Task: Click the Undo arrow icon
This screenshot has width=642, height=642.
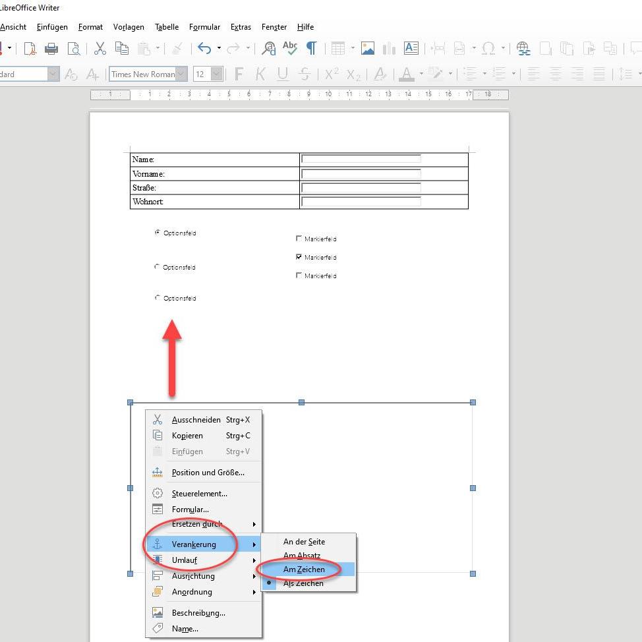Action: coord(204,48)
